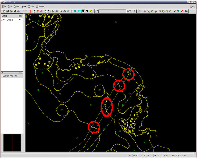Click the yellow question mark help icon
Image resolution: width=197 pixels, height=158 pixels.
pyautogui.click(x=91, y=11)
